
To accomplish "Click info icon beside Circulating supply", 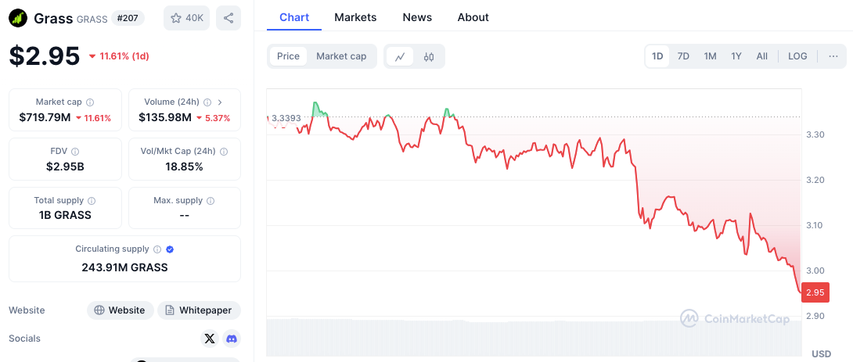I will pos(157,249).
